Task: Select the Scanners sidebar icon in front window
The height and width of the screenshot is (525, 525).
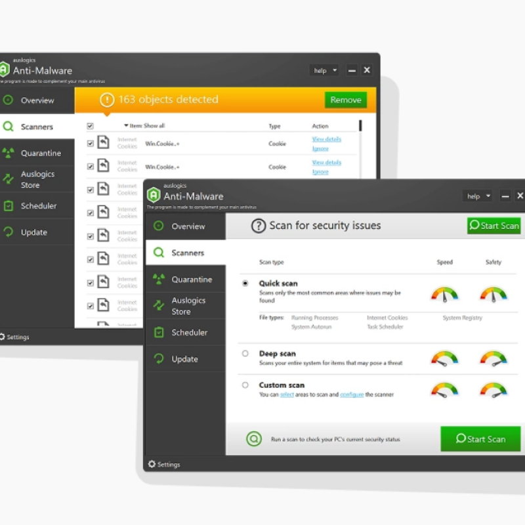Action: [158, 253]
